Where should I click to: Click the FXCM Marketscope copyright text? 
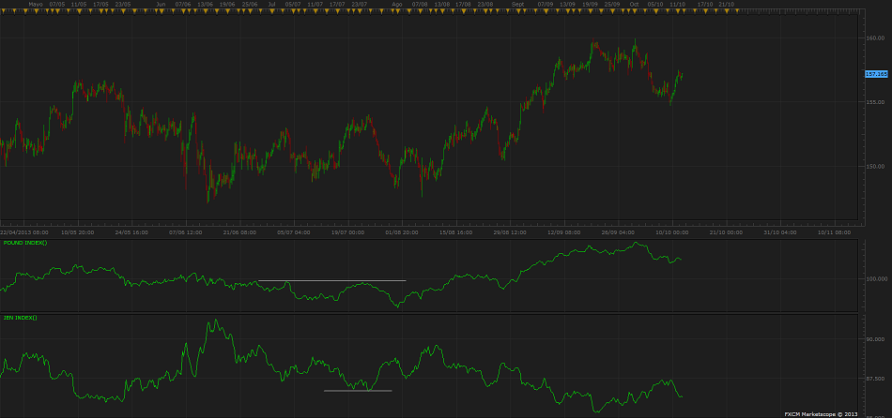click(822, 413)
